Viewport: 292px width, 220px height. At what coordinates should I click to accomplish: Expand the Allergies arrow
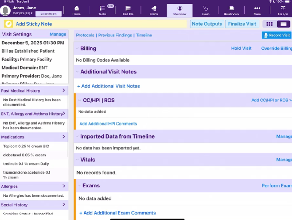click(x=64, y=186)
